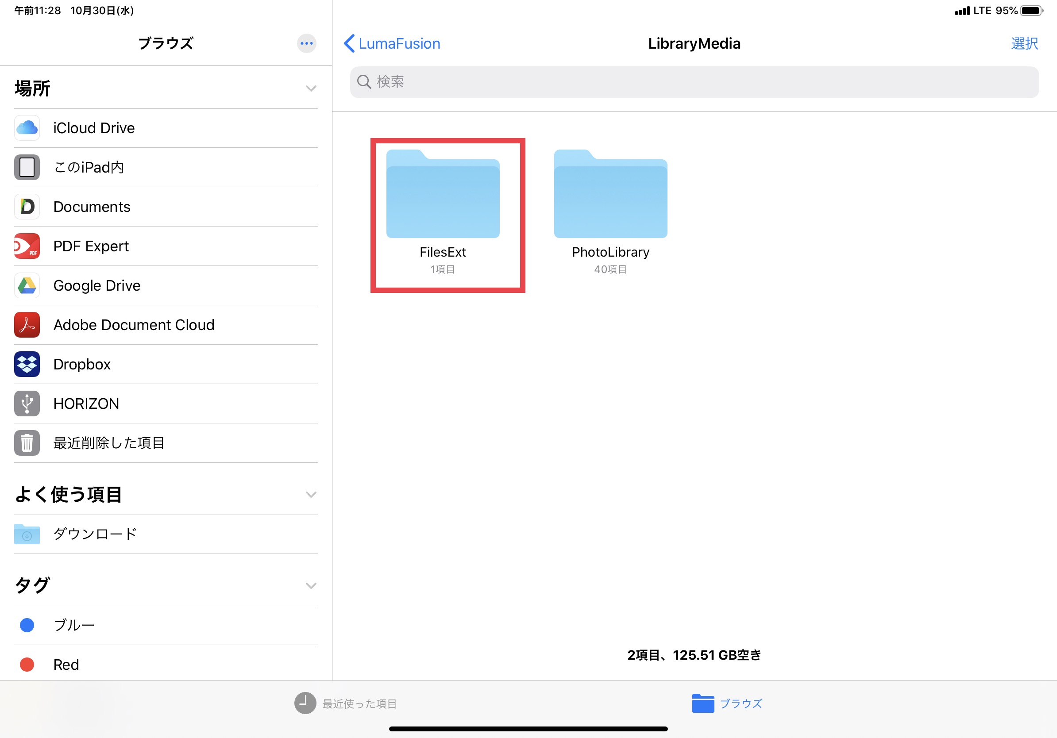This screenshot has width=1057, height=738.
Task: Open Documents app location
Action: [x=92, y=207]
